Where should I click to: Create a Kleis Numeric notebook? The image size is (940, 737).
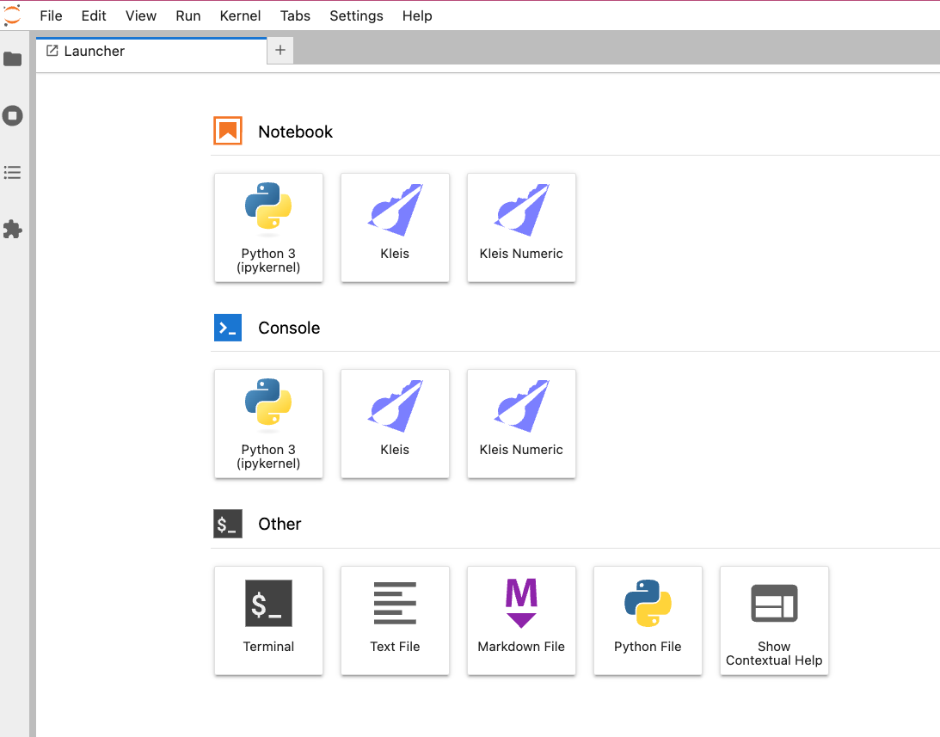(x=521, y=228)
